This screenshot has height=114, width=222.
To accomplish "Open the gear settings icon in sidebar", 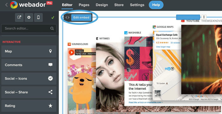I will coord(29,17).
